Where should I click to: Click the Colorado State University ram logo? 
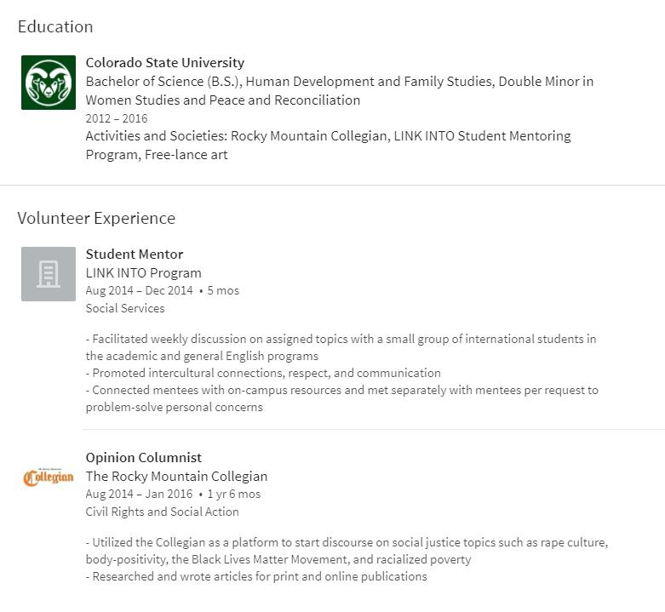coord(49,83)
